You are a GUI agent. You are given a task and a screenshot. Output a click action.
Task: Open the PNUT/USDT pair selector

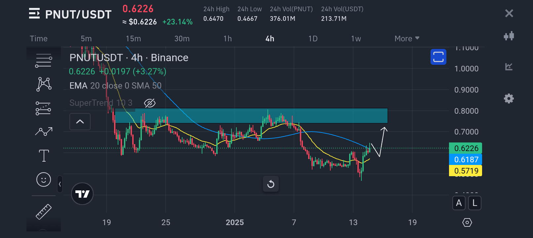point(78,14)
